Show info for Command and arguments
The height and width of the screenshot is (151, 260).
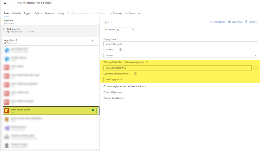tap(135, 73)
